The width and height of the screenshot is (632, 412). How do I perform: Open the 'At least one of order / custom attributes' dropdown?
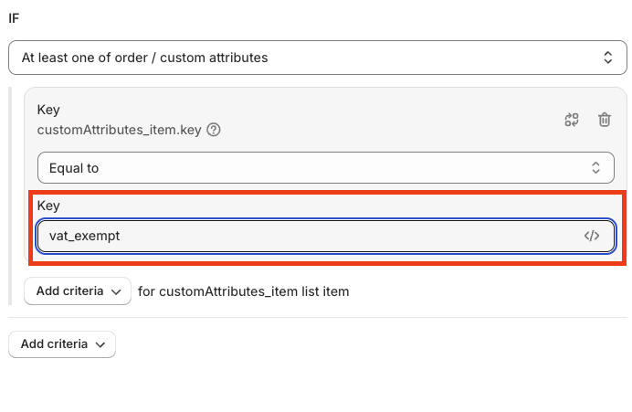click(311, 58)
